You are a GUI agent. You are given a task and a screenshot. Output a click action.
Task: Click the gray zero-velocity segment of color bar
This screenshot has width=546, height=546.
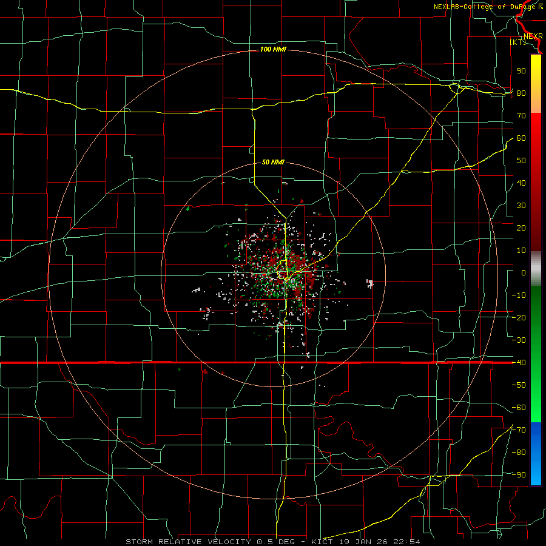536,269
